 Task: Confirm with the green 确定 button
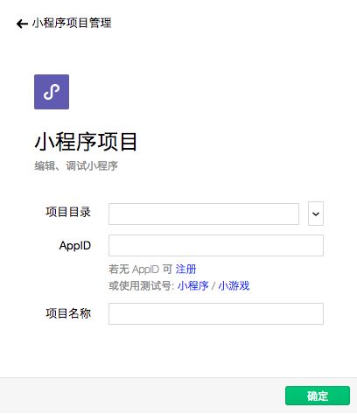pos(318,396)
